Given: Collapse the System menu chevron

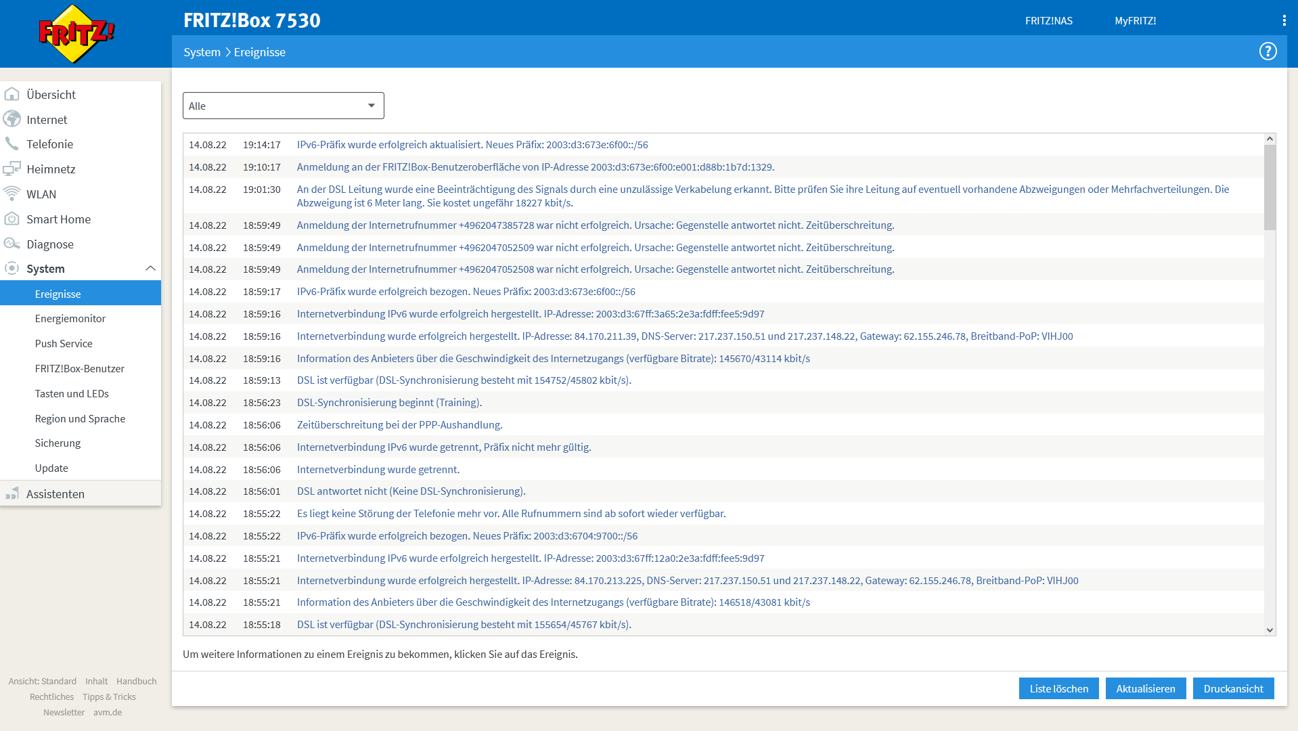Looking at the screenshot, I should pyautogui.click(x=150, y=269).
